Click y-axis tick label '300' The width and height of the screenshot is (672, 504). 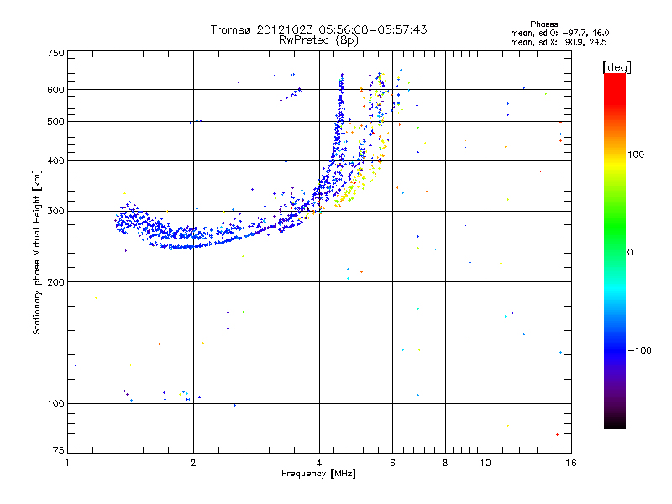click(x=55, y=212)
